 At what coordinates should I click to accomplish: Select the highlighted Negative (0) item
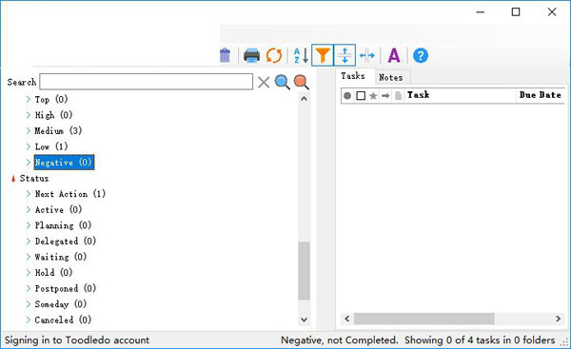coord(64,163)
